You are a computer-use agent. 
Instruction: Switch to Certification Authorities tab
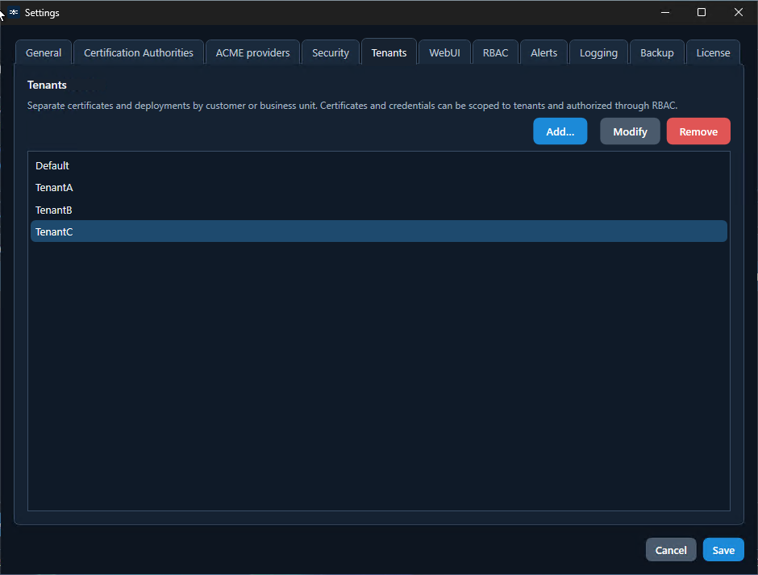point(138,52)
